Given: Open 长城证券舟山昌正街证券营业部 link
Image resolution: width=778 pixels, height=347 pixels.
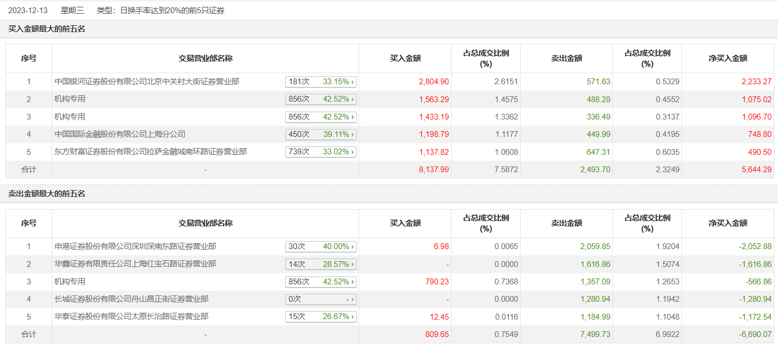Looking at the screenshot, I should tap(131, 299).
